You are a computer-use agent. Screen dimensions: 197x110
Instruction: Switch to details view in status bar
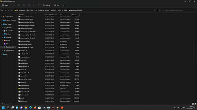point(193,104)
